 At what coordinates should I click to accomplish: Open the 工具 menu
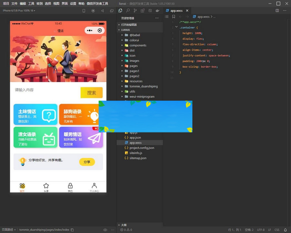tap(31, 4)
